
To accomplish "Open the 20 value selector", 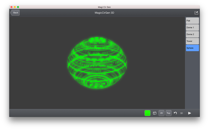I will (161, 113).
